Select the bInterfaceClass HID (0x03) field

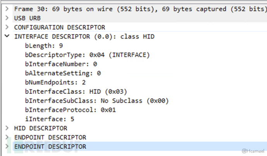[76, 92]
